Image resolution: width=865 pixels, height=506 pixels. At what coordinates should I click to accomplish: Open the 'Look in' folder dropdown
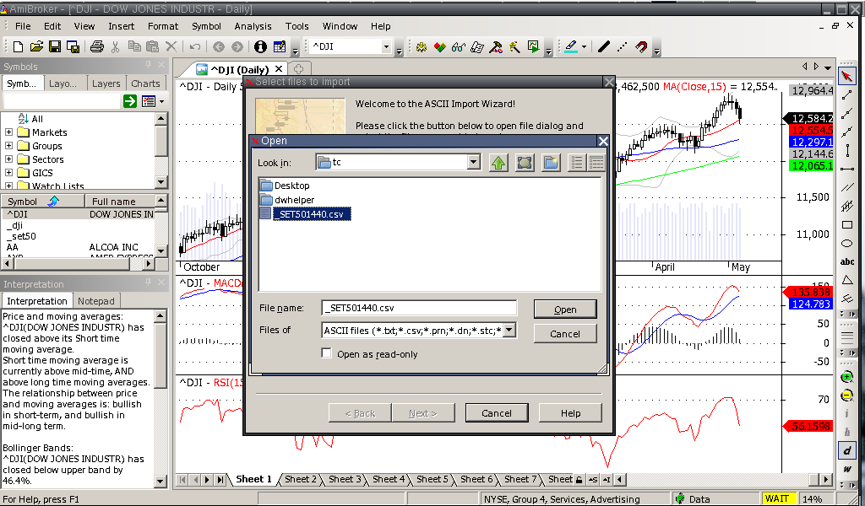click(x=473, y=163)
